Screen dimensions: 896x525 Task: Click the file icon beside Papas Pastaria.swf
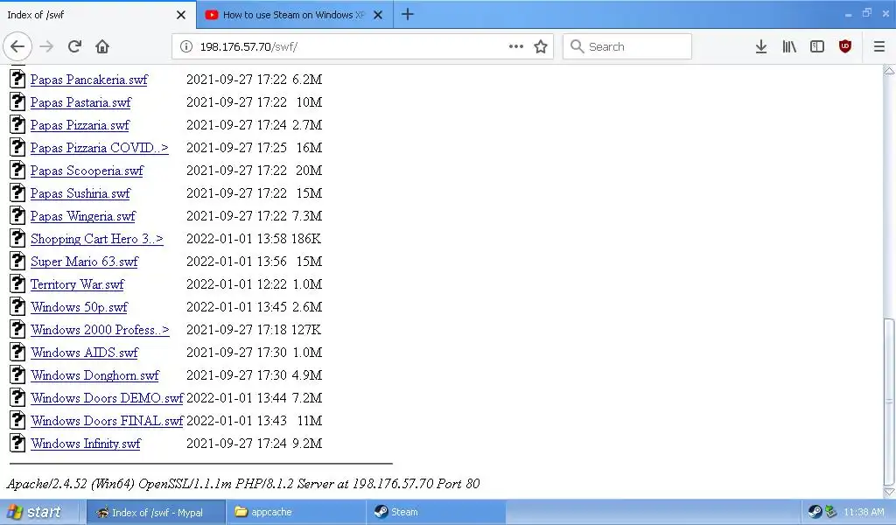(x=17, y=101)
